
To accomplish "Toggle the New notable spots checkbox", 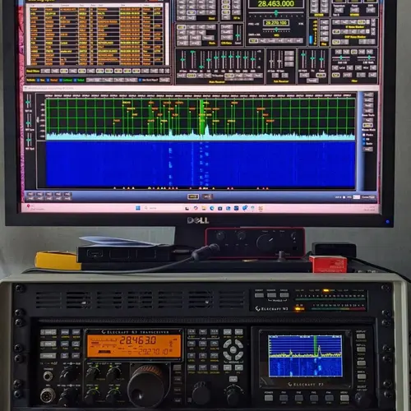I will click(x=39, y=80).
